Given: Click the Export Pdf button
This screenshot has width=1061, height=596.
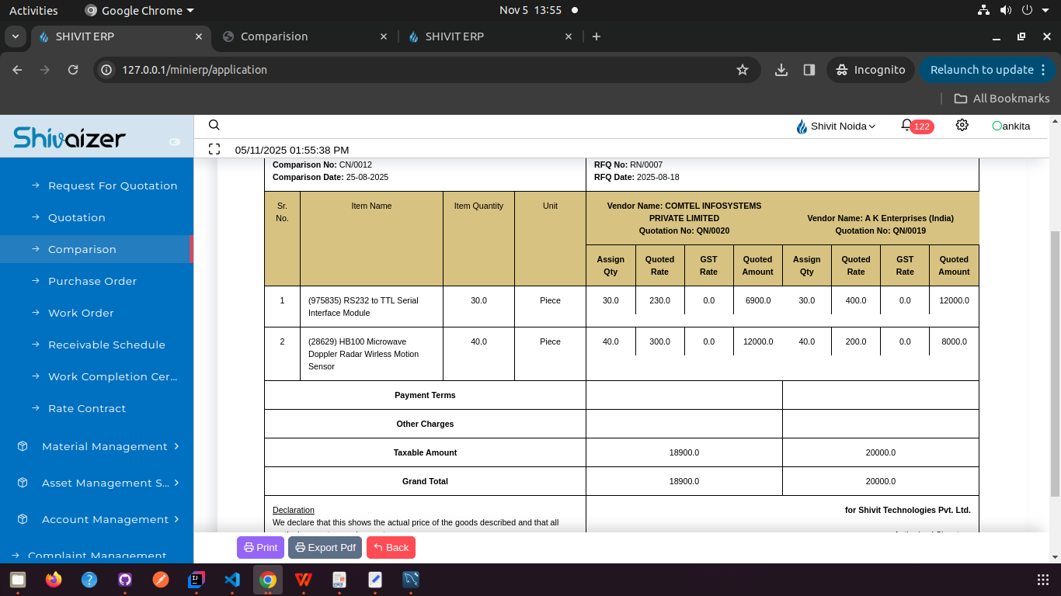Looking at the screenshot, I should point(325,547).
